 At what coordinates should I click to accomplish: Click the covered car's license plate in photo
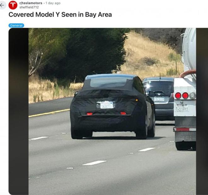(106, 105)
